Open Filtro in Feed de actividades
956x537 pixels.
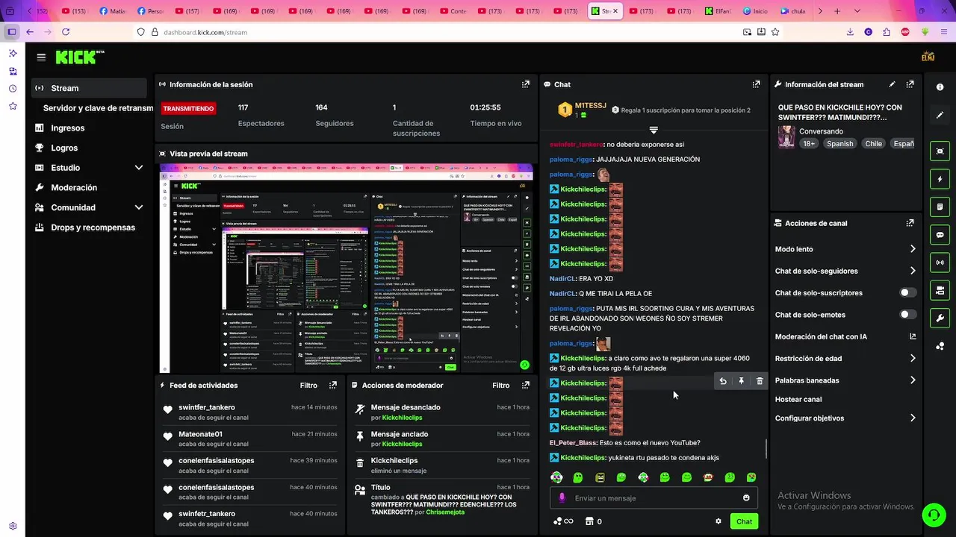(308, 386)
